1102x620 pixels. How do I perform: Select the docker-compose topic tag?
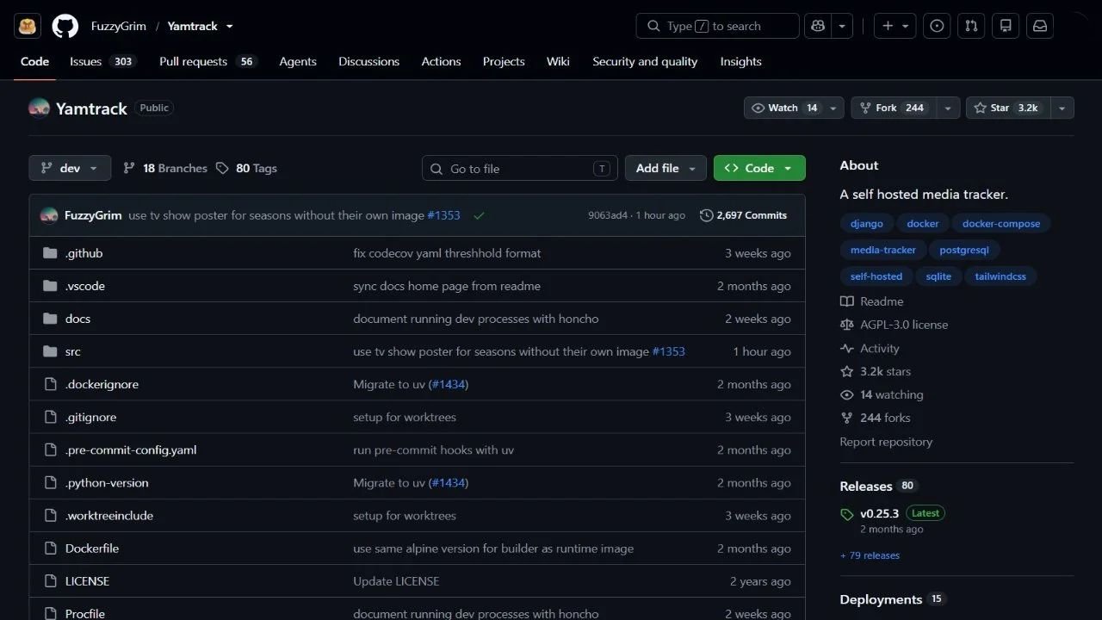(x=1001, y=223)
